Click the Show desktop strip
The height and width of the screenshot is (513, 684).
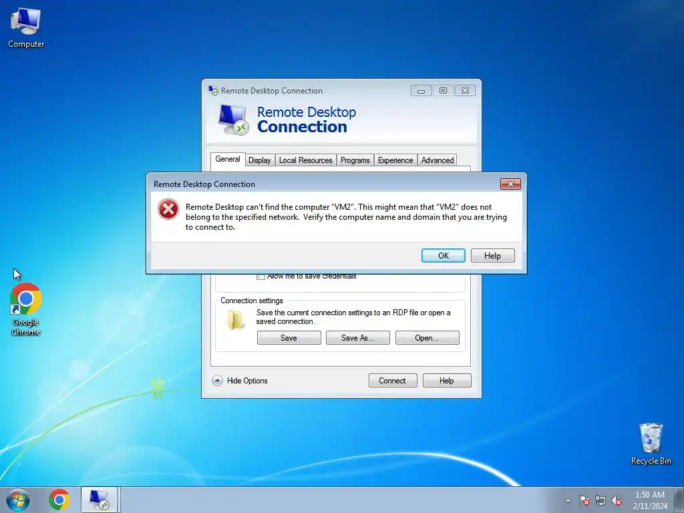(679, 500)
